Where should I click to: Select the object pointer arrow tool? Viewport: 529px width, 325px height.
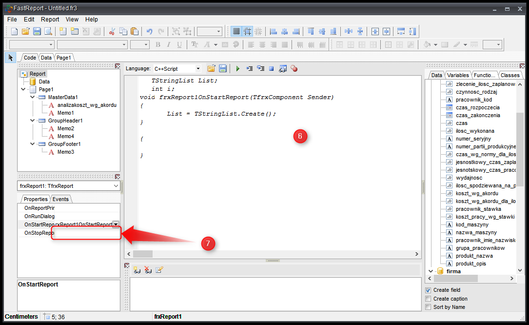pos(10,58)
